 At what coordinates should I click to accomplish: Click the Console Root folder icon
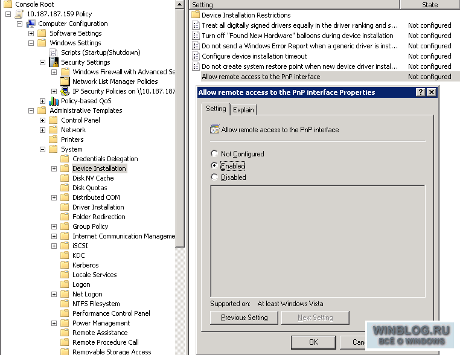tap(8, 4)
